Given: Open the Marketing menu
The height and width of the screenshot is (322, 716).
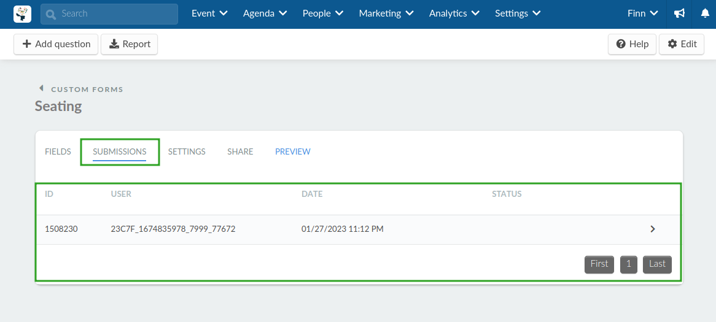Looking at the screenshot, I should pos(386,13).
